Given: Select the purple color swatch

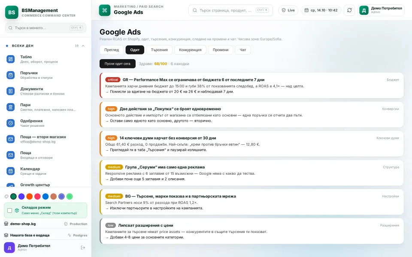Looking at the screenshot, I should tap(21, 197).
